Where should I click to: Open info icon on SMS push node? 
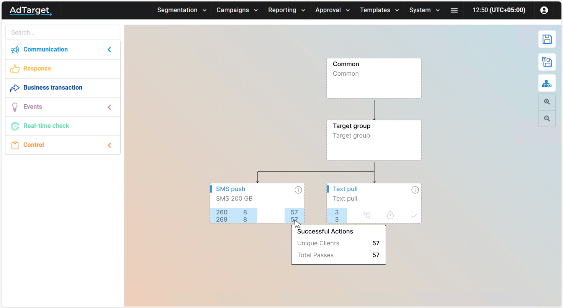[x=298, y=190]
